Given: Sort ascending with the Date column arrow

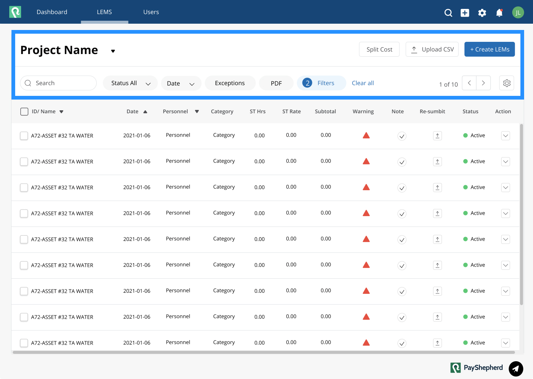Looking at the screenshot, I should click(145, 112).
